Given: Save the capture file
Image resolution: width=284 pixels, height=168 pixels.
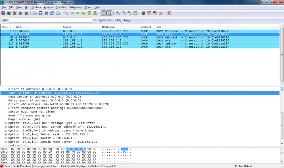Looking at the screenshot, I should [x=41, y=13].
